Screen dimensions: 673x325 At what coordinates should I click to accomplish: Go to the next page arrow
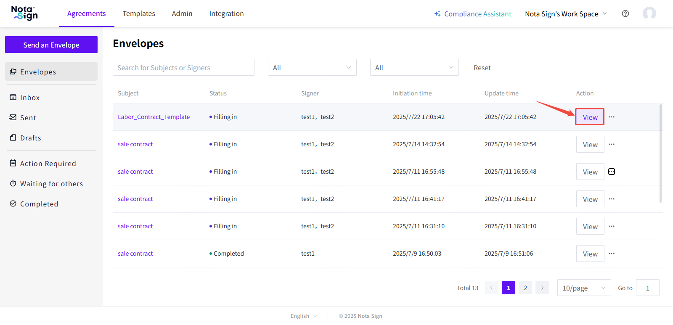pos(542,288)
